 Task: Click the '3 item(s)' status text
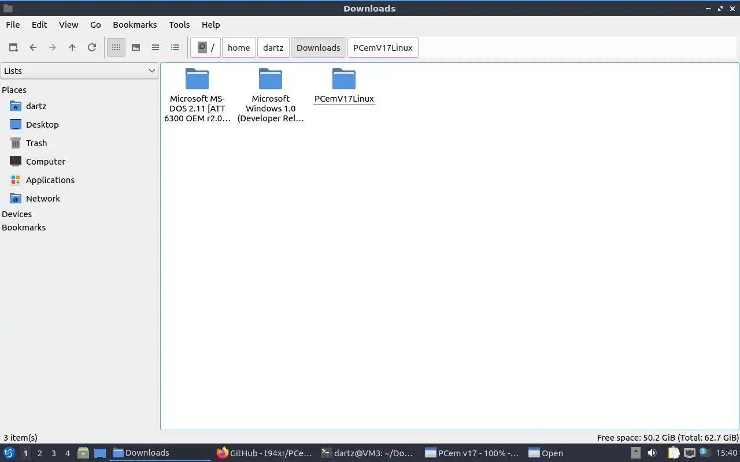pyautogui.click(x=20, y=438)
